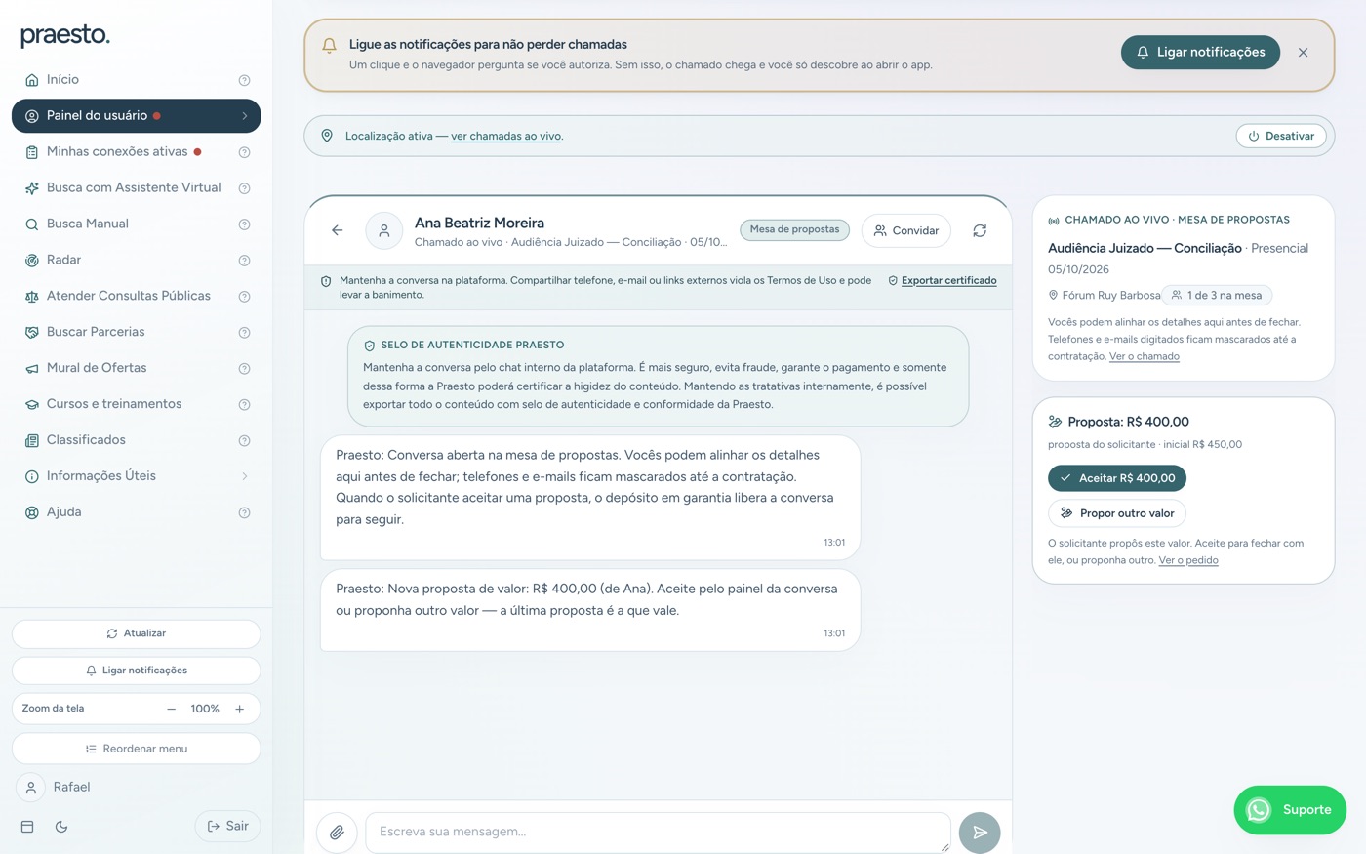
Task: Decrease screen zoom with the minus button
Action: pyautogui.click(x=172, y=709)
